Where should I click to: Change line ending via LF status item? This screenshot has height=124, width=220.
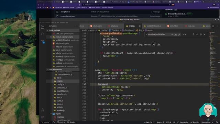pyautogui.click(x=174, y=122)
